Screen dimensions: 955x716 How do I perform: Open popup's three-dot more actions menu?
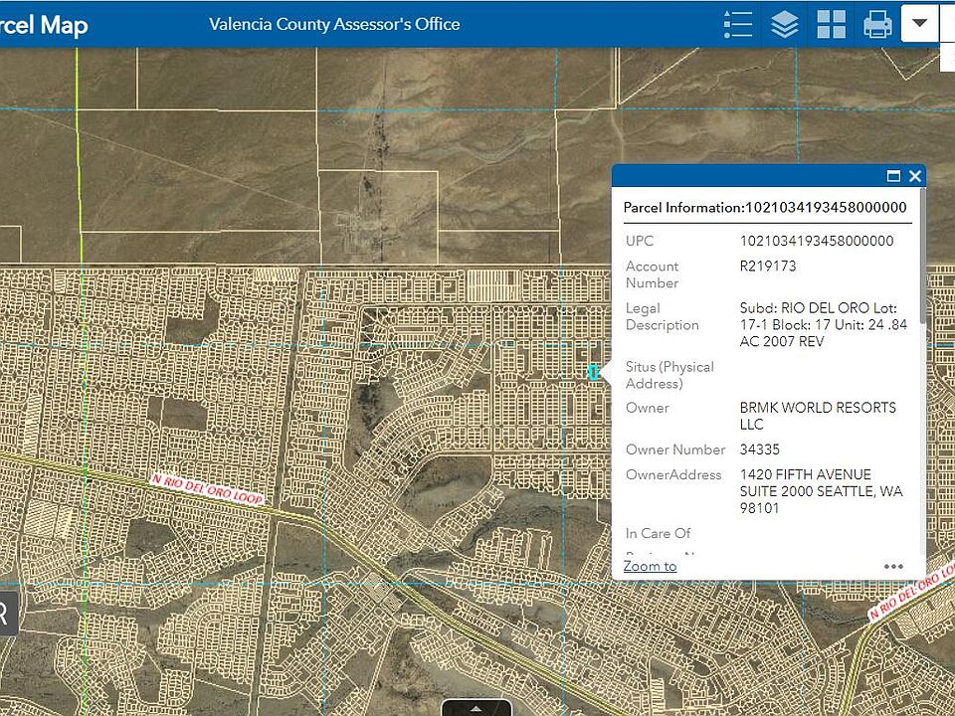(x=893, y=567)
